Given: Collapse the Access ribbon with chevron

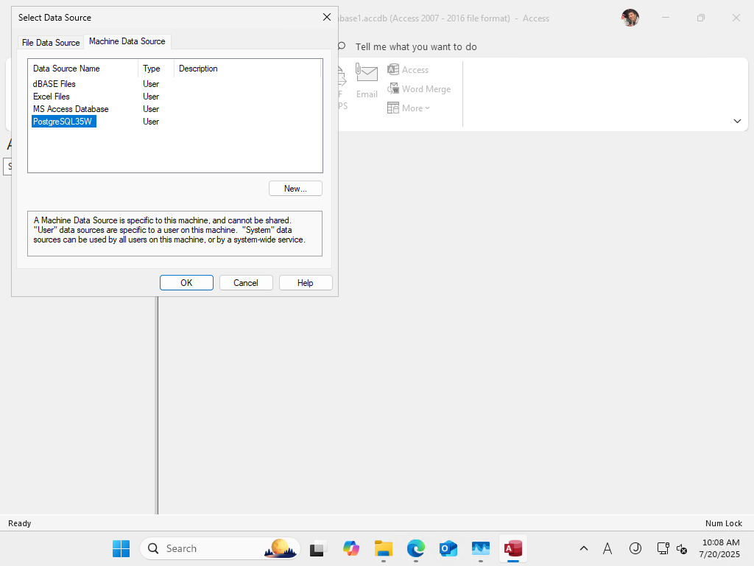Looking at the screenshot, I should click(x=737, y=121).
